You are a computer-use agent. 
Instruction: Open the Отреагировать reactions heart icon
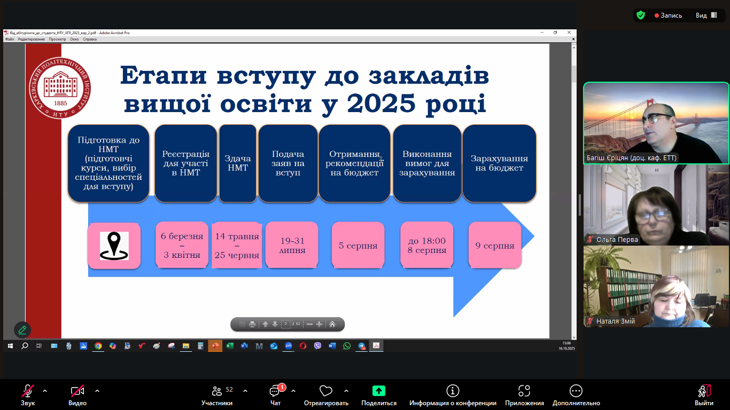[x=326, y=395]
